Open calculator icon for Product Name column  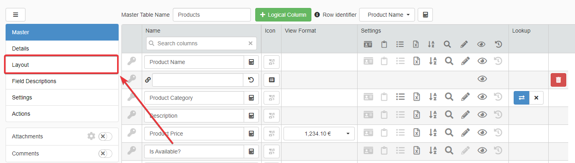(x=251, y=62)
